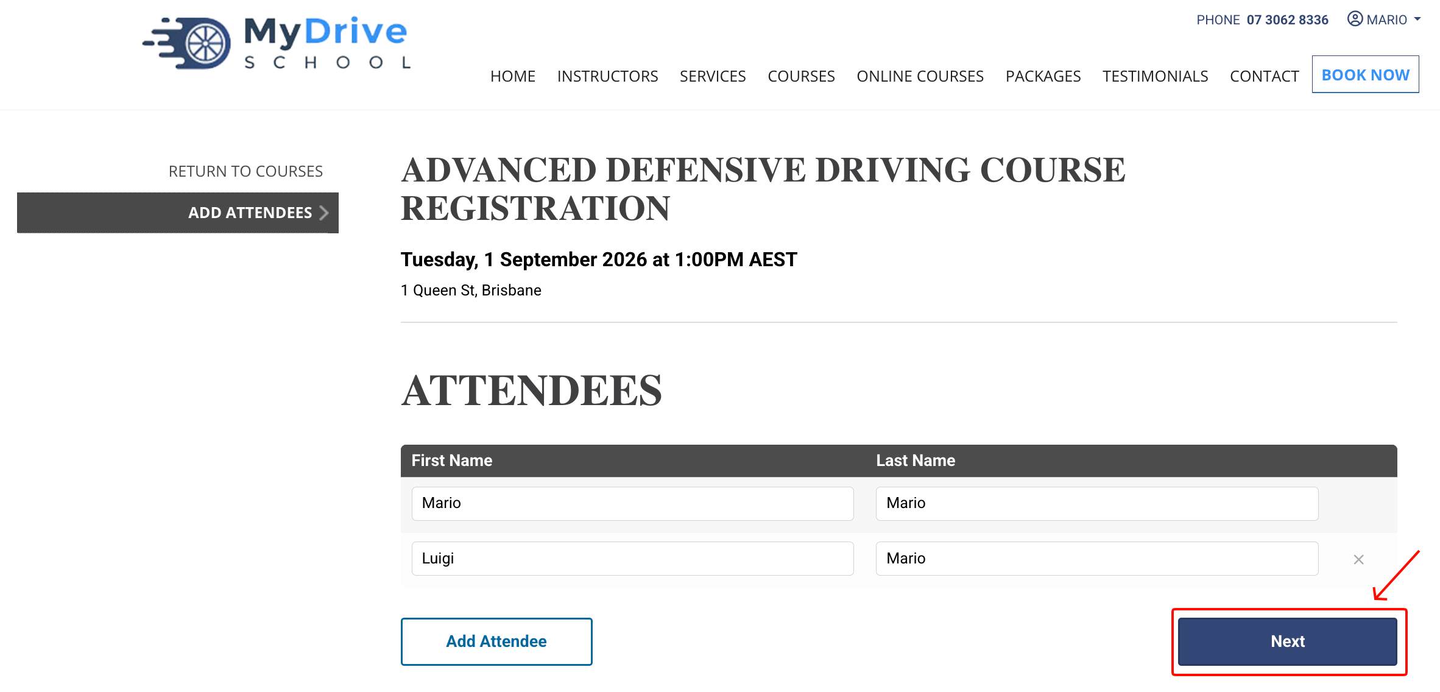
Task: Open the COURSES menu item
Action: (x=801, y=76)
